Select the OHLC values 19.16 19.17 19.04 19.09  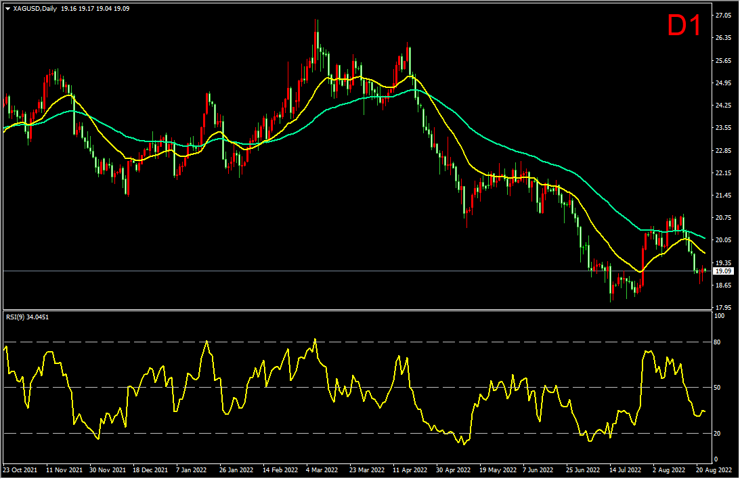click(x=95, y=9)
